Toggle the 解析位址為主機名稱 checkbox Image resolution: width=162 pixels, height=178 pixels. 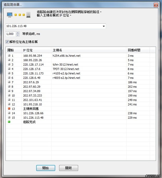click(7, 42)
